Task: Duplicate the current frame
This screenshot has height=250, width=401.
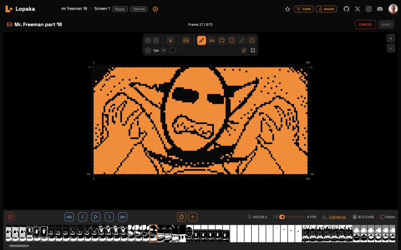Action: click(x=182, y=217)
